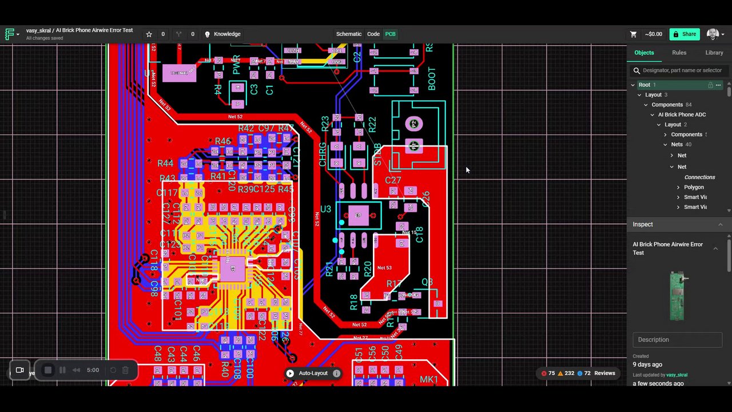732x412 pixels.
Task: Star the project with the star icon
Action: (x=149, y=34)
